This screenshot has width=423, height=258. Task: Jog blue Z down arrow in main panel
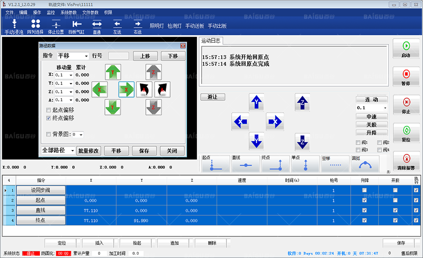(x=302, y=142)
